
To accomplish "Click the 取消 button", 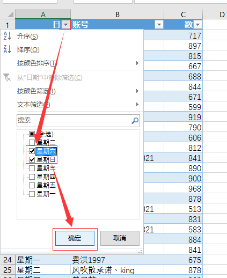I will tap(120, 238).
